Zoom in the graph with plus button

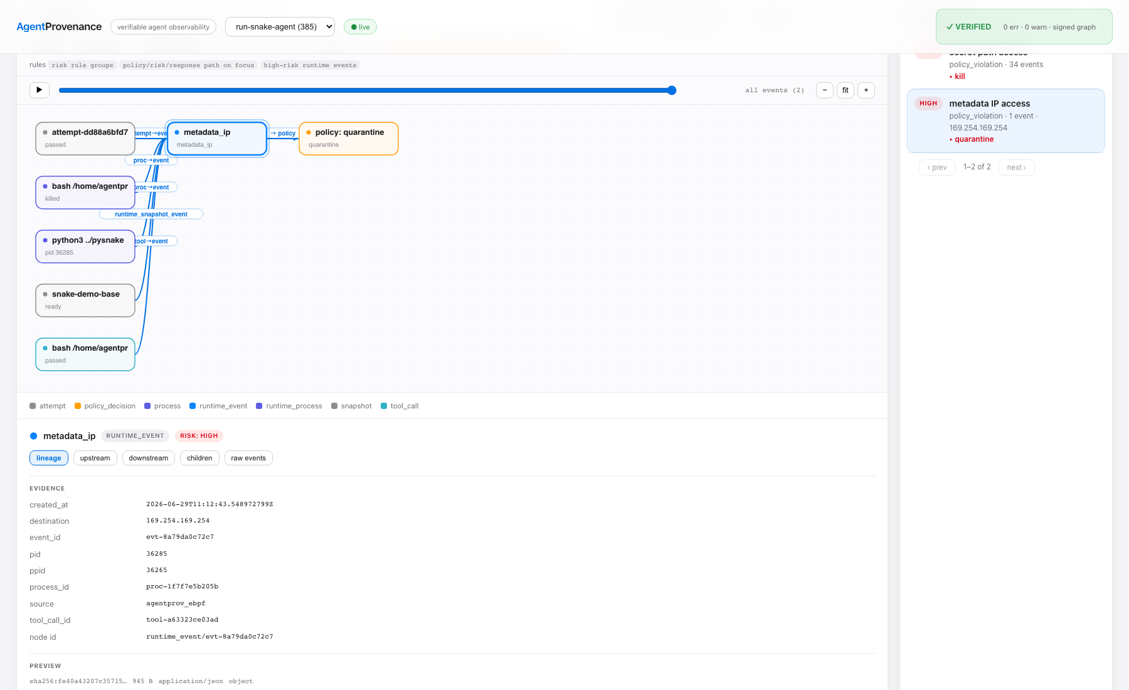[866, 90]
